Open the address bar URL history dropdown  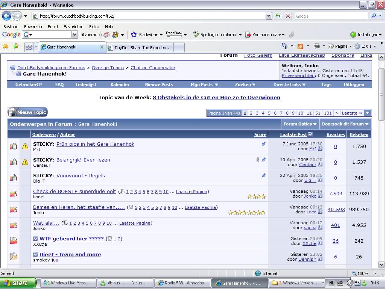click(269, 16)
